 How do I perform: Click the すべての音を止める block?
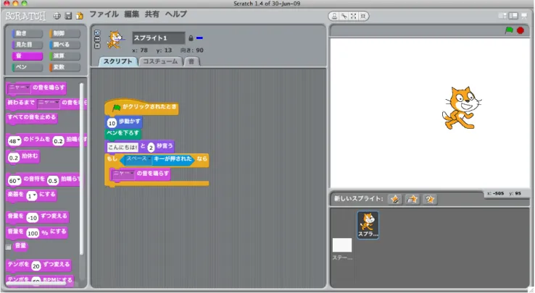pos(32,117)
